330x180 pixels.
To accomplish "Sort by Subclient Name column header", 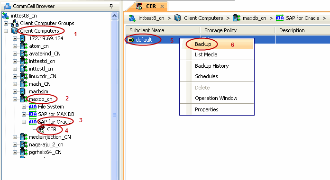I will point(163,30).
